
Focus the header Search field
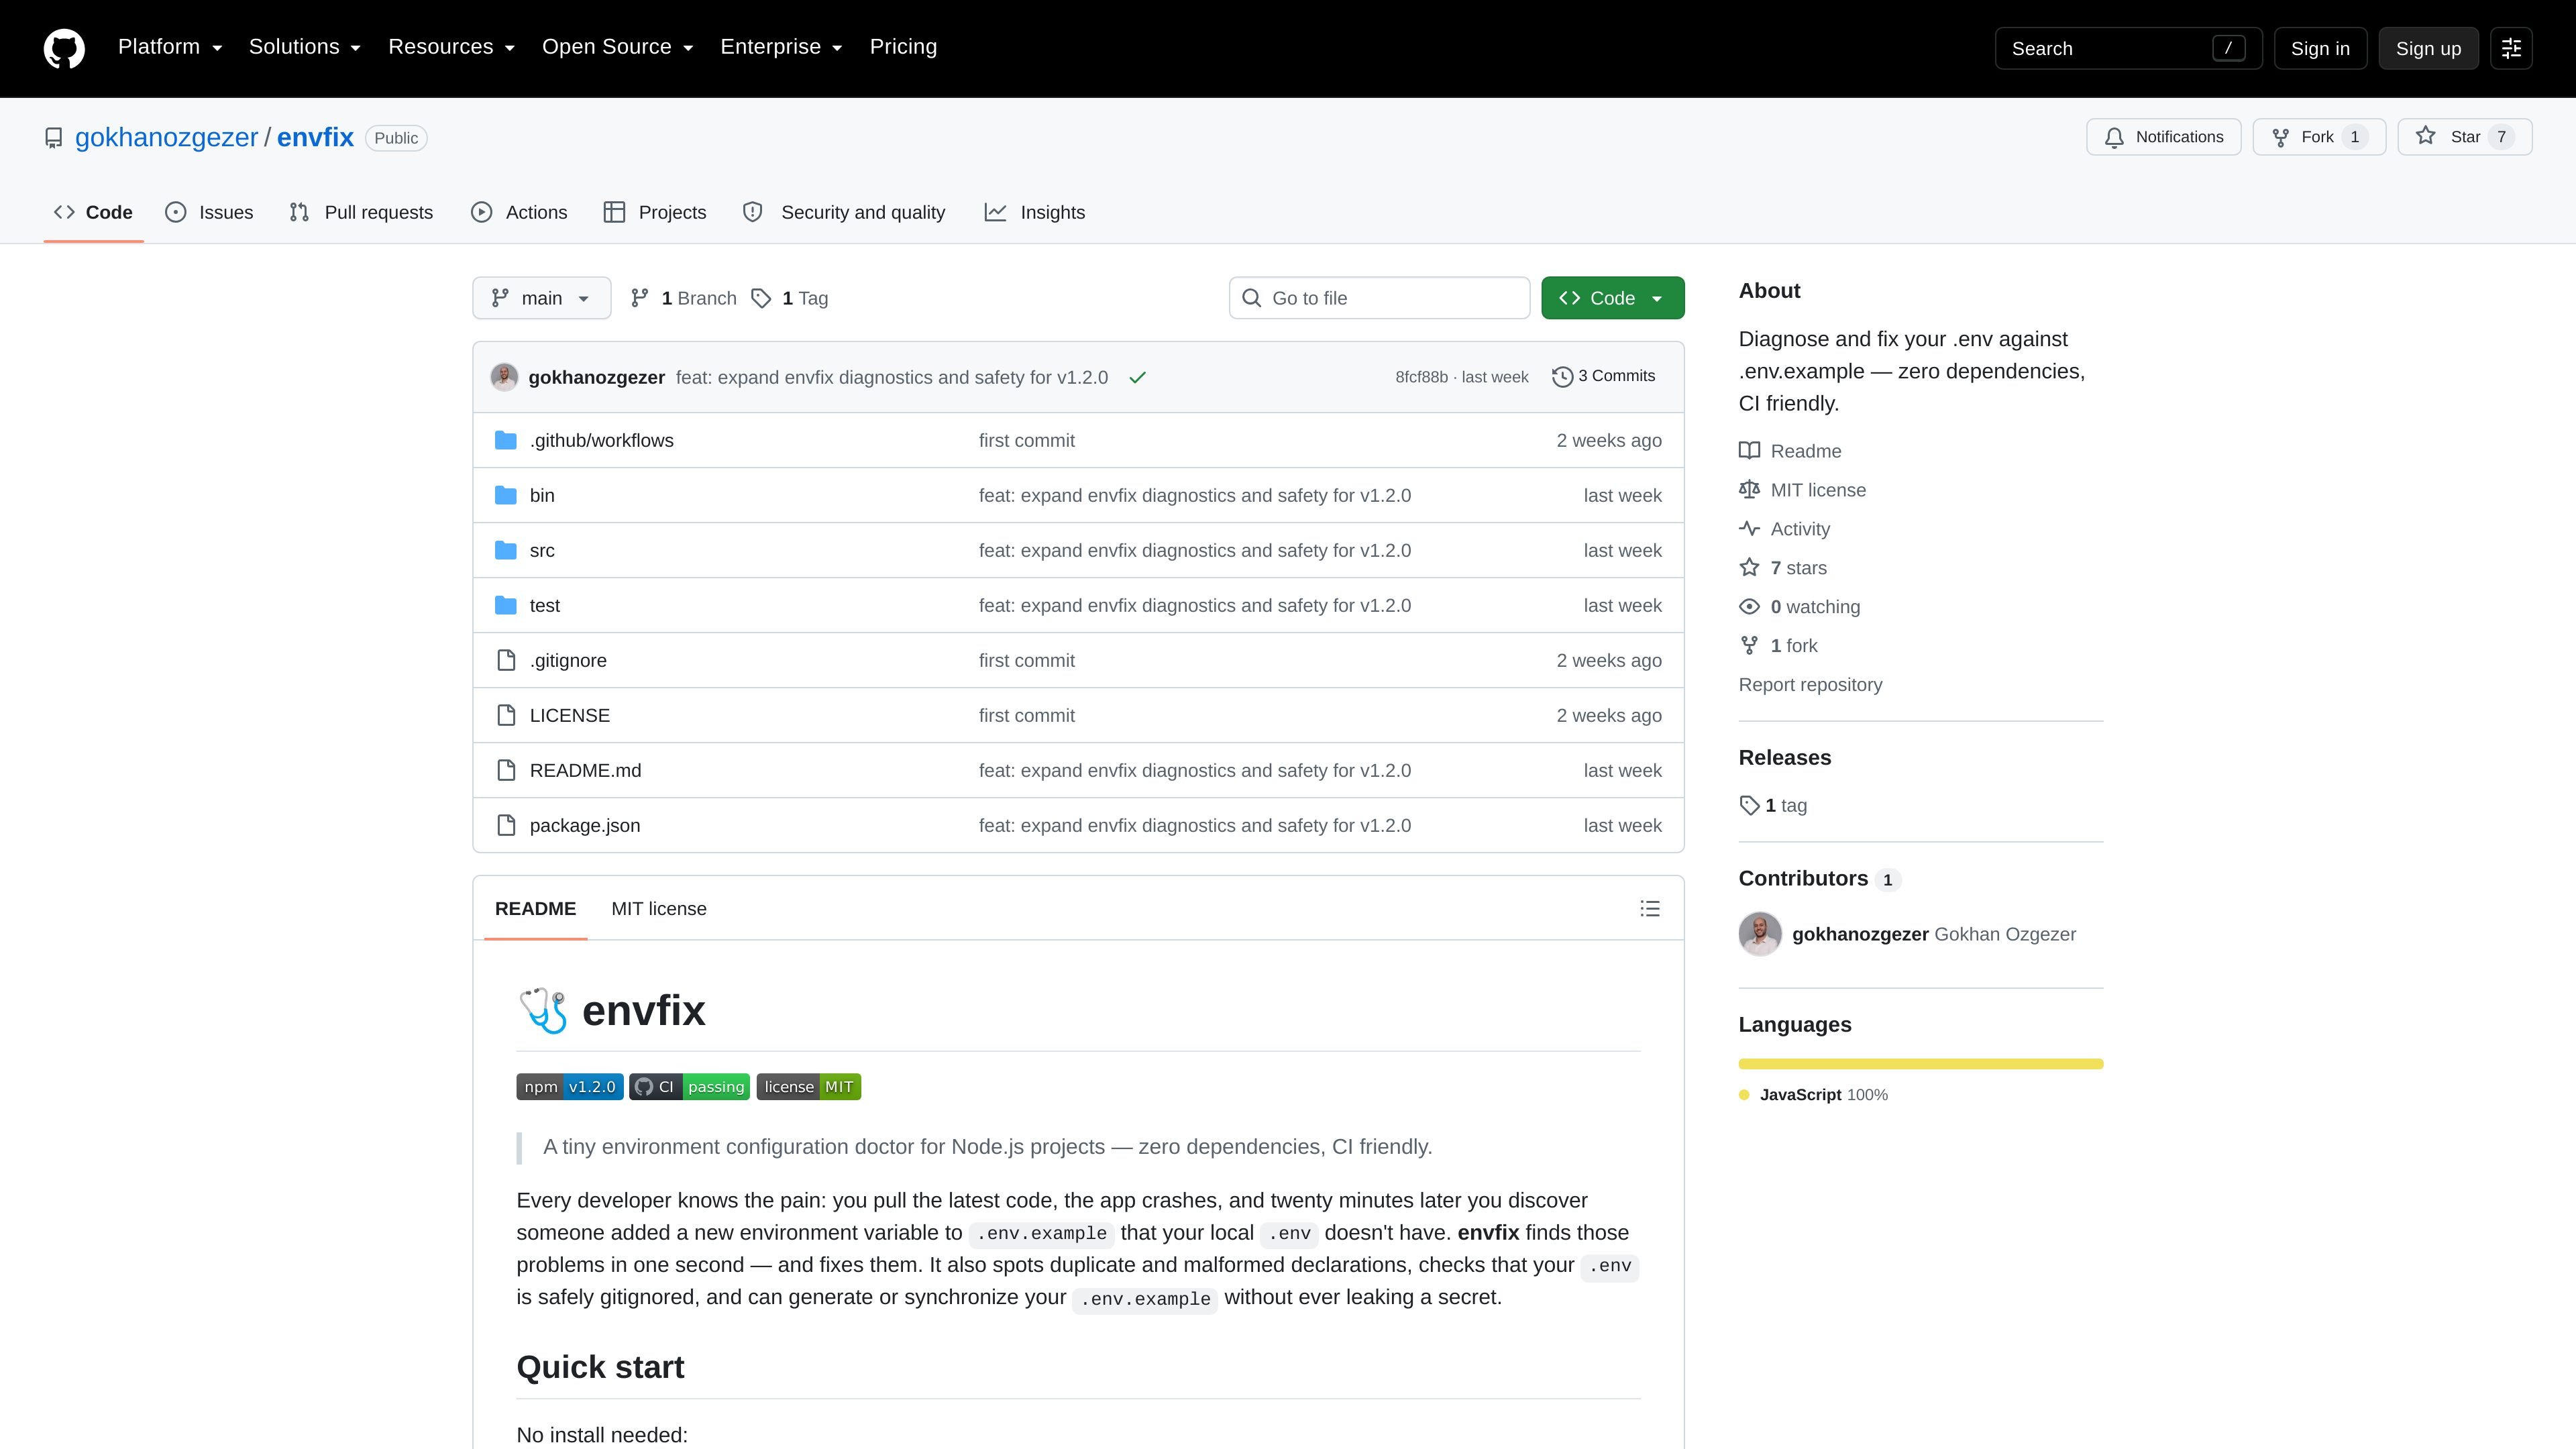2128,48
